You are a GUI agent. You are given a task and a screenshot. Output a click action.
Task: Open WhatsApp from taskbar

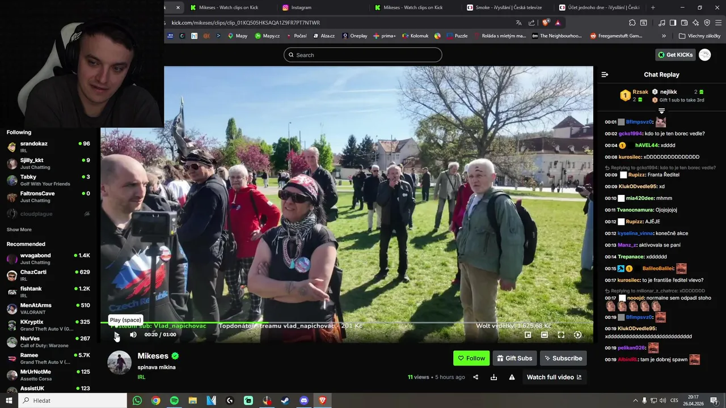[137, 401]
